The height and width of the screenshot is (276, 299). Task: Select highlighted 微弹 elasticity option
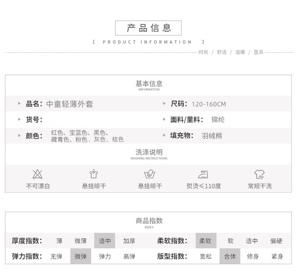(81, 256)
